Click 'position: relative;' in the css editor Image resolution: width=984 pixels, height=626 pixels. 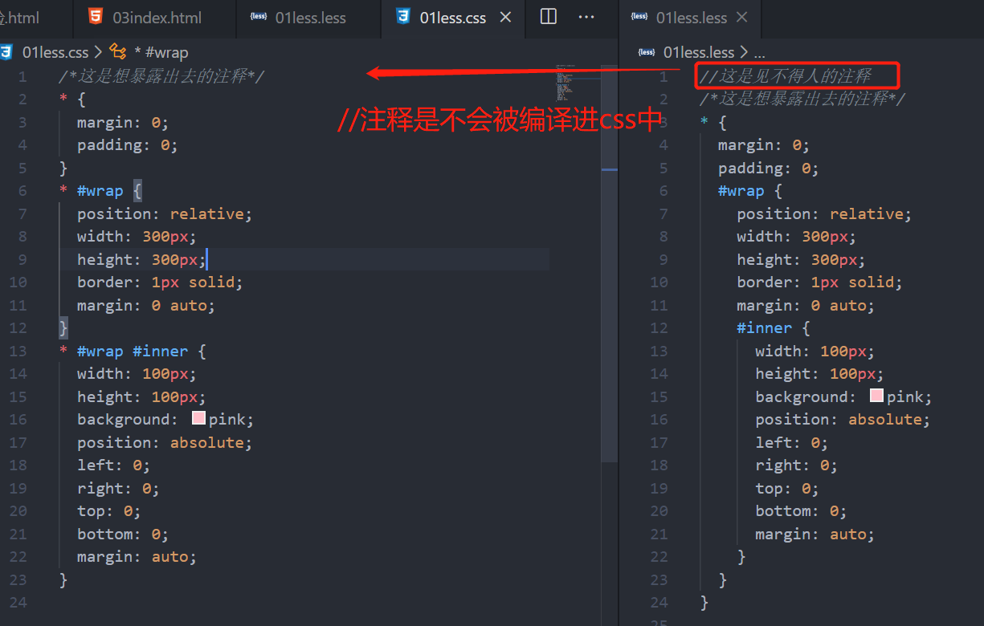(165, 213)
